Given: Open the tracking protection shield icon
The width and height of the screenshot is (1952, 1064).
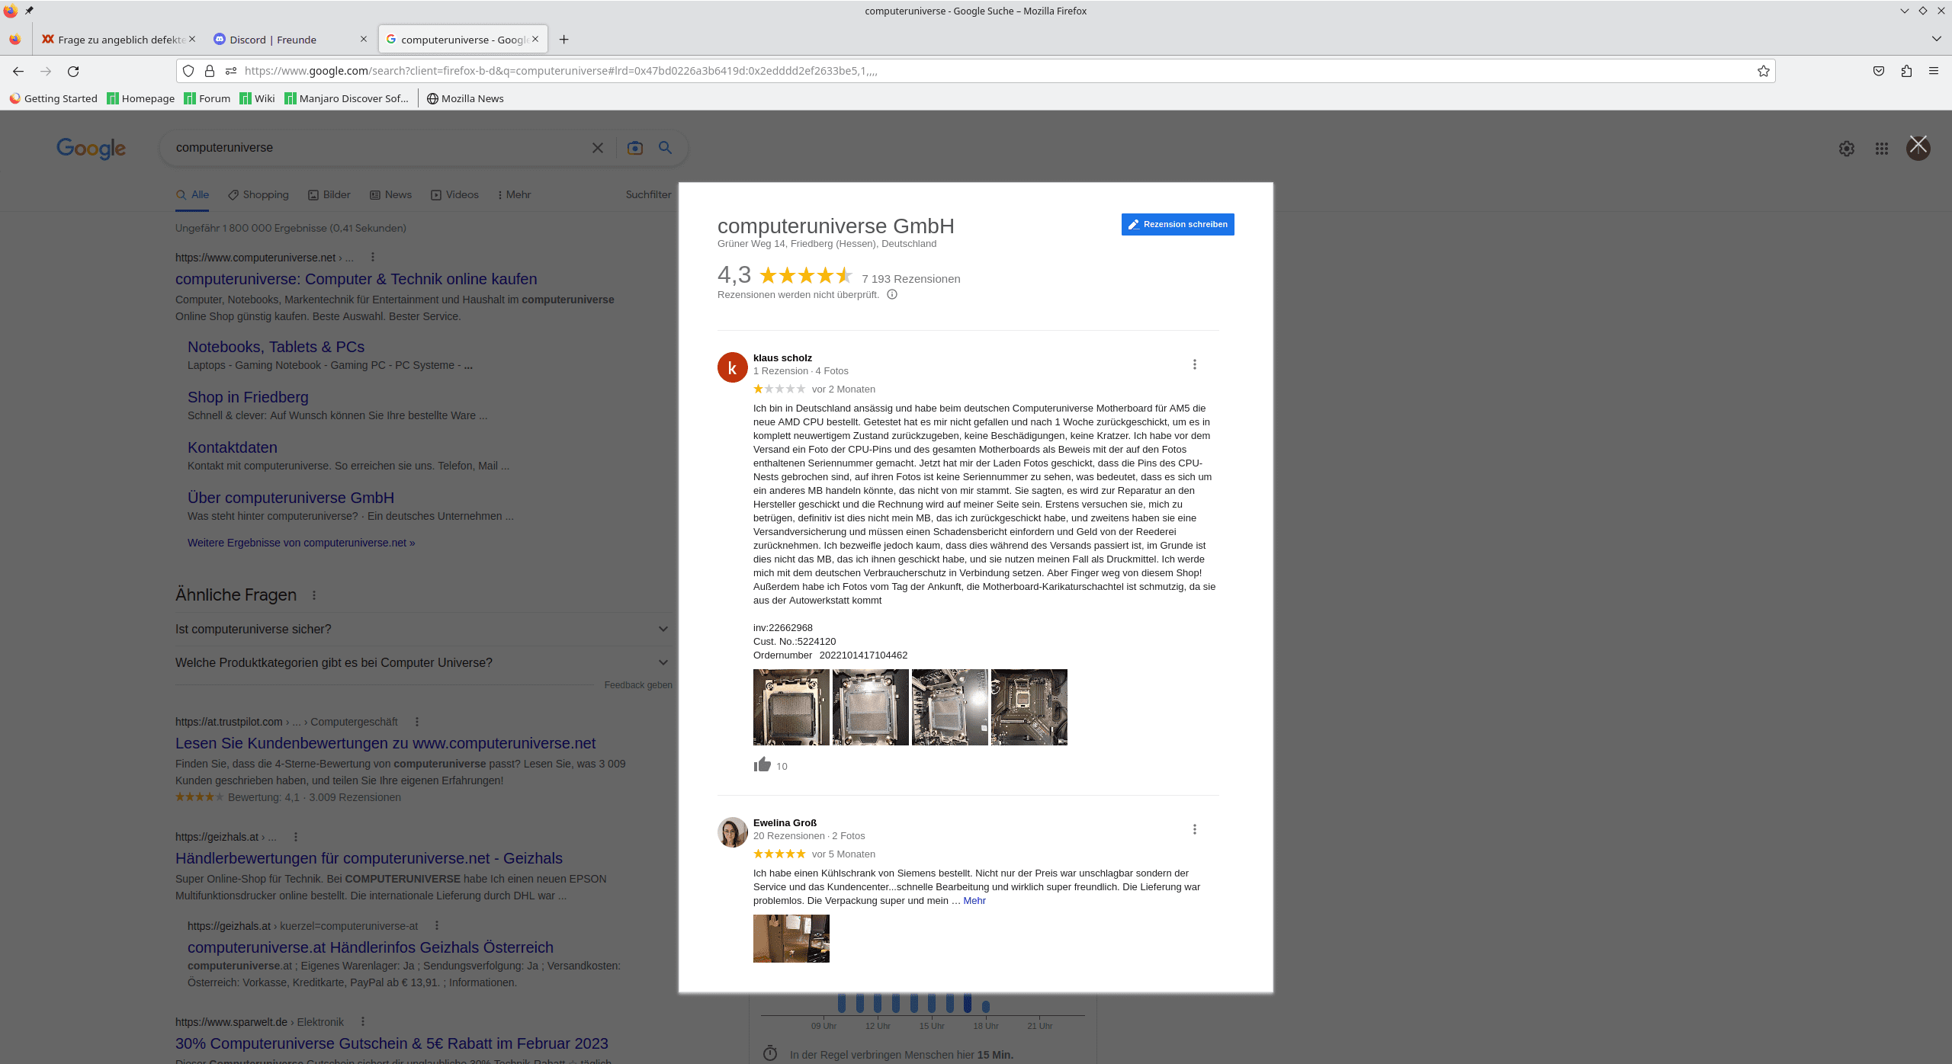Looking at the screenshot, I should pyautogui.click(x=188, y=71).
